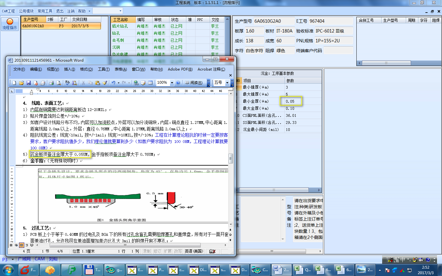
Task: Click the Redo arrow in Word
Action: [124, 83]
